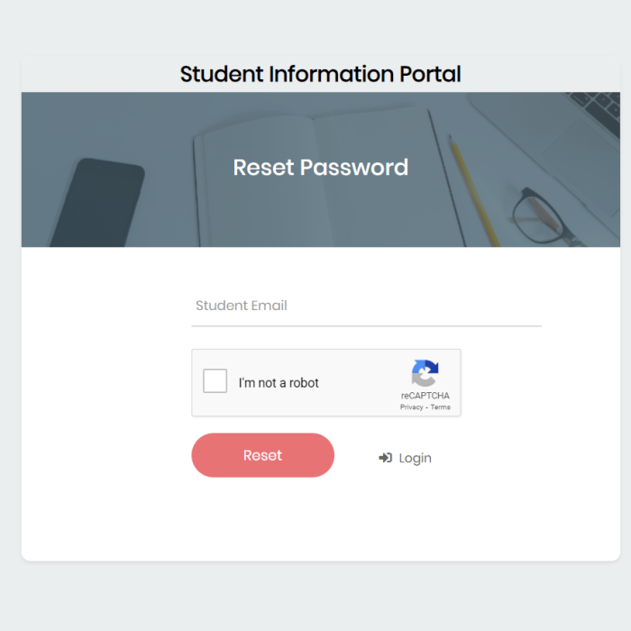Check the I'm not a robot checkbox
Screen dimensions: 631x631
pos(215,381)
